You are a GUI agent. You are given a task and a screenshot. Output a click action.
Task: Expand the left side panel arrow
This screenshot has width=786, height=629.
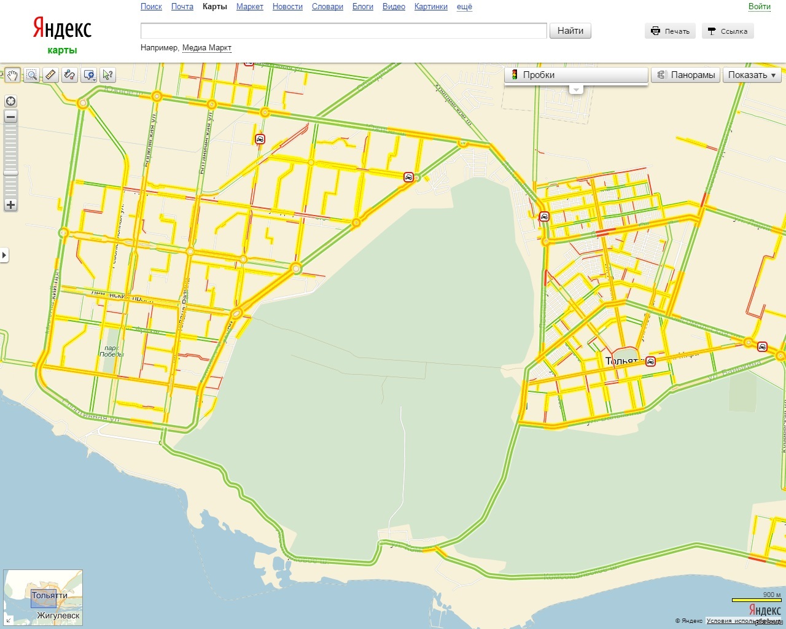point(4,255)
